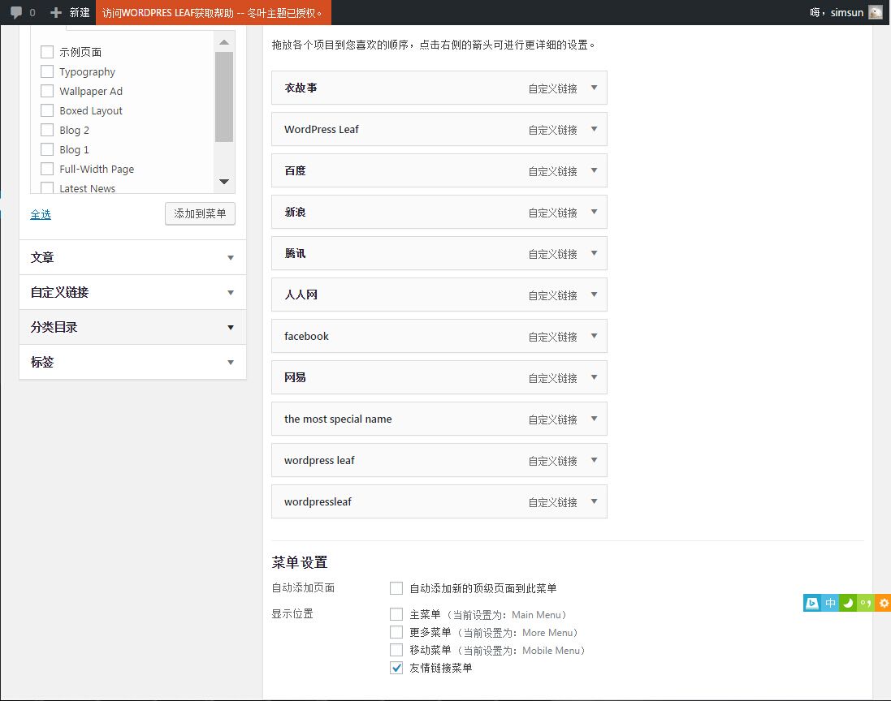Image resolution: width=891 pixels, height=701 pixels.
Task: Expand the 网易 menu item arrow
Action: pos(594,377)
